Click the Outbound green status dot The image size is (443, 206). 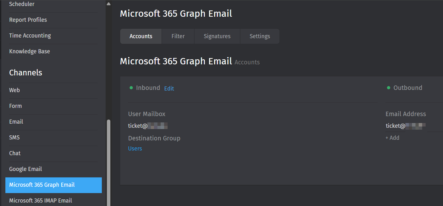click(x=389, y=88)
